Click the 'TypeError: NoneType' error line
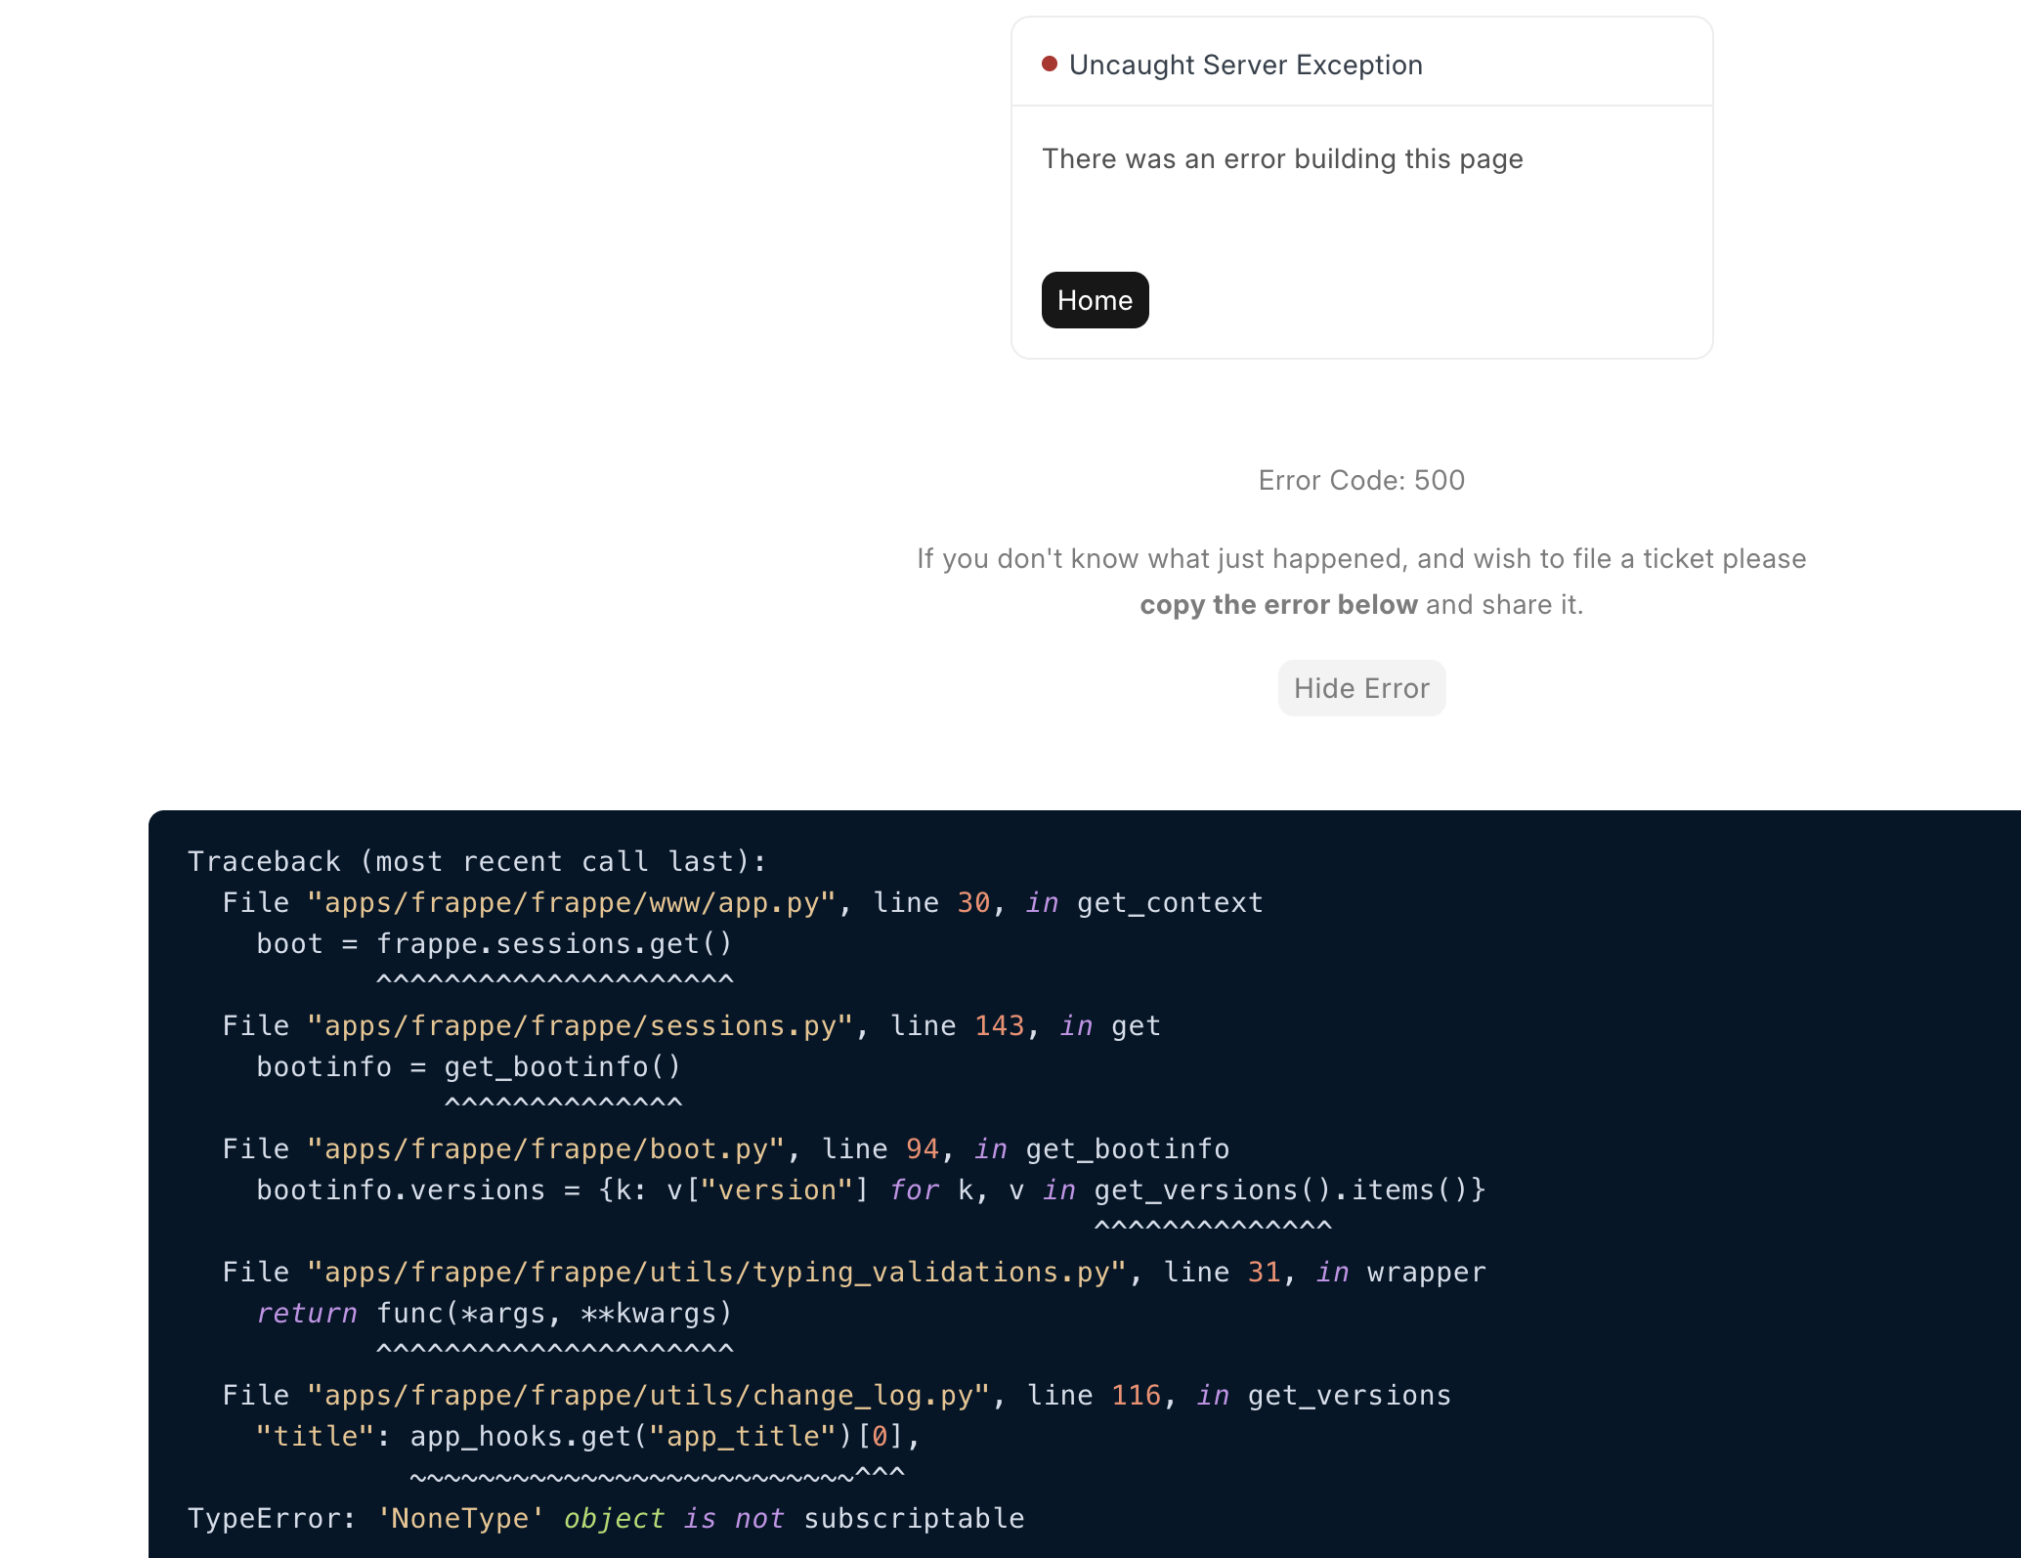 pos(606,1518)
